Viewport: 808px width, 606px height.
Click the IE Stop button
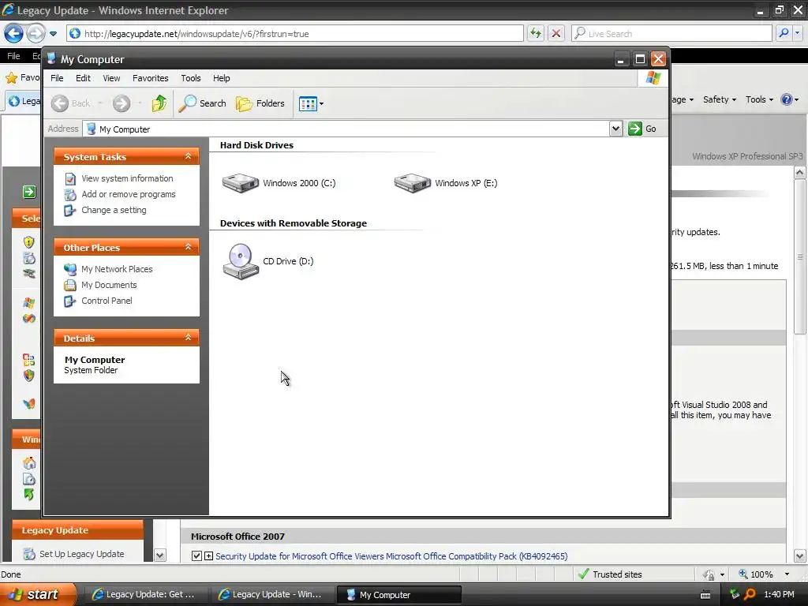coord(556,33)
